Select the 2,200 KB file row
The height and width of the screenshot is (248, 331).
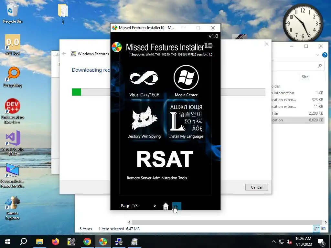[298, 113]
